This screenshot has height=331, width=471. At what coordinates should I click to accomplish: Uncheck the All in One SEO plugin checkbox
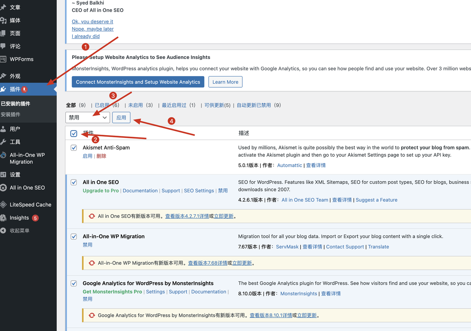point(74,182)
